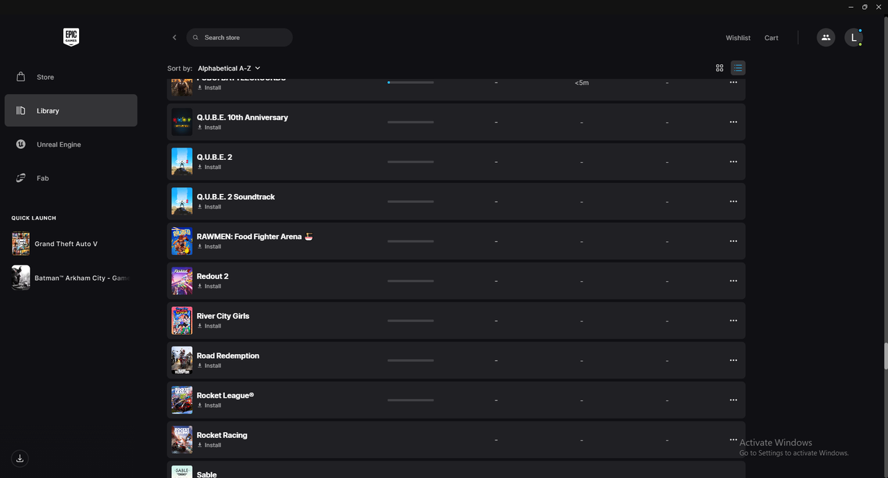
Task: Install Rocket Racing
Action: click(x=210, y=445)
